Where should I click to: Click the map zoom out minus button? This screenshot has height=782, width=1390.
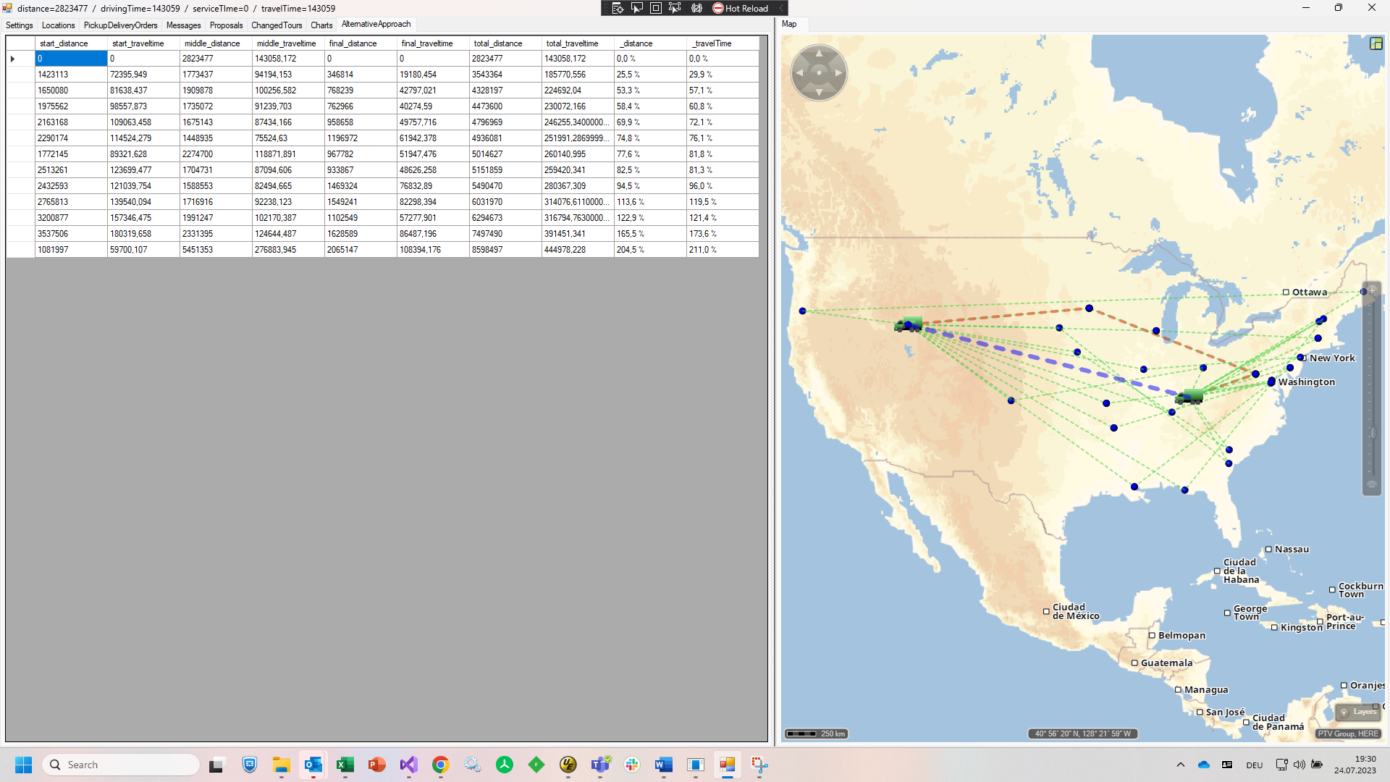(1372, 485)
